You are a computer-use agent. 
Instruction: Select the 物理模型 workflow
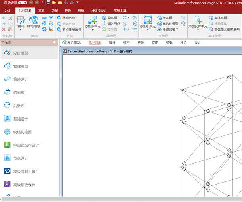pyautogui.click(x=29, y=66)
